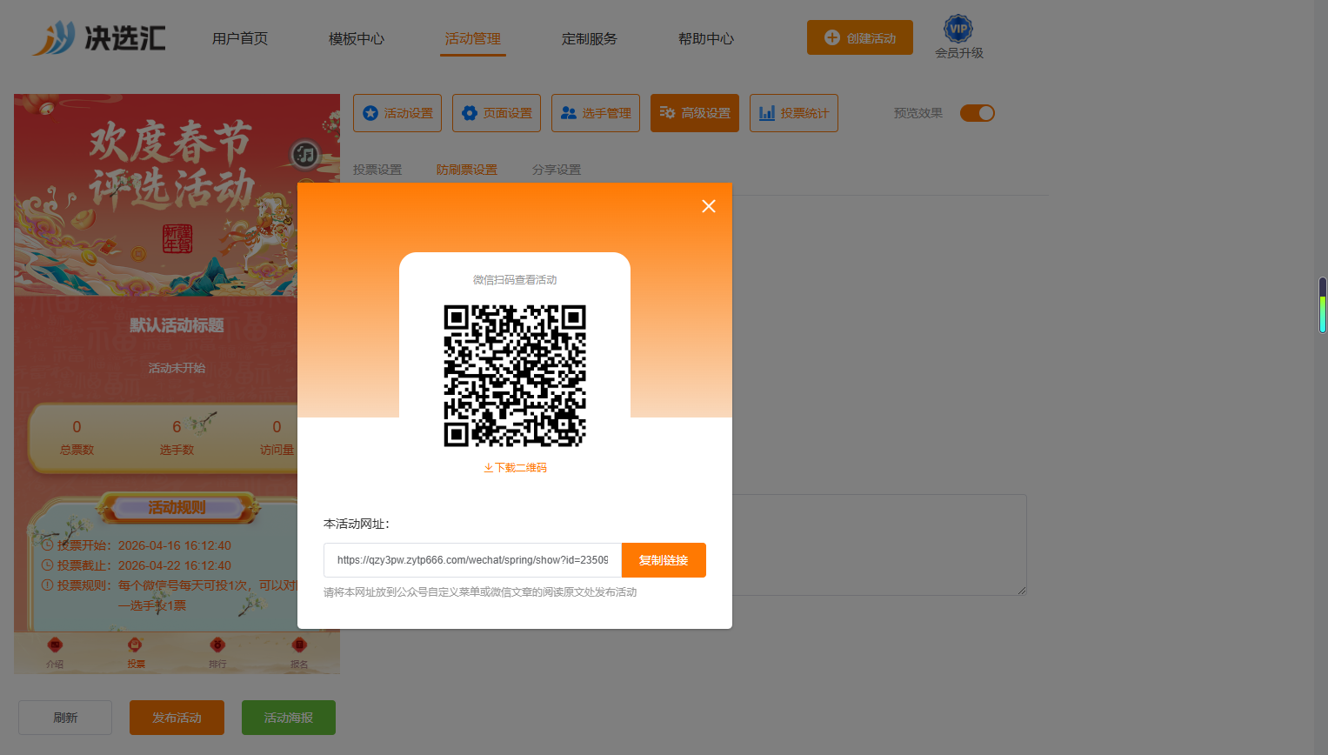Open the 选手管理 toolbar button
This screenshot has width=1328, height=755.
point(596,113)
